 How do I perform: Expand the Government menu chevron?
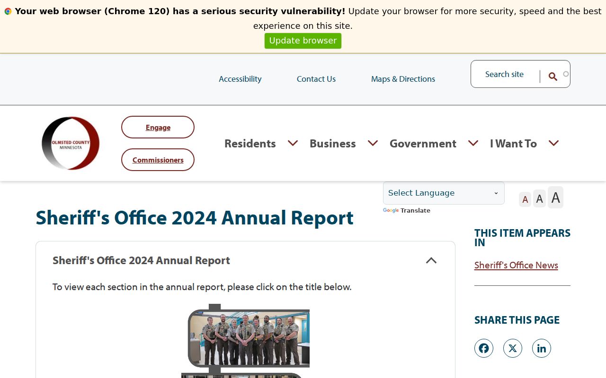pyautogui.click(x=473, y=143)
